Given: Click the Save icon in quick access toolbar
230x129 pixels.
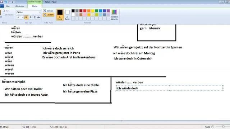Looking at the screenshot, I should (x=1, y=2).
